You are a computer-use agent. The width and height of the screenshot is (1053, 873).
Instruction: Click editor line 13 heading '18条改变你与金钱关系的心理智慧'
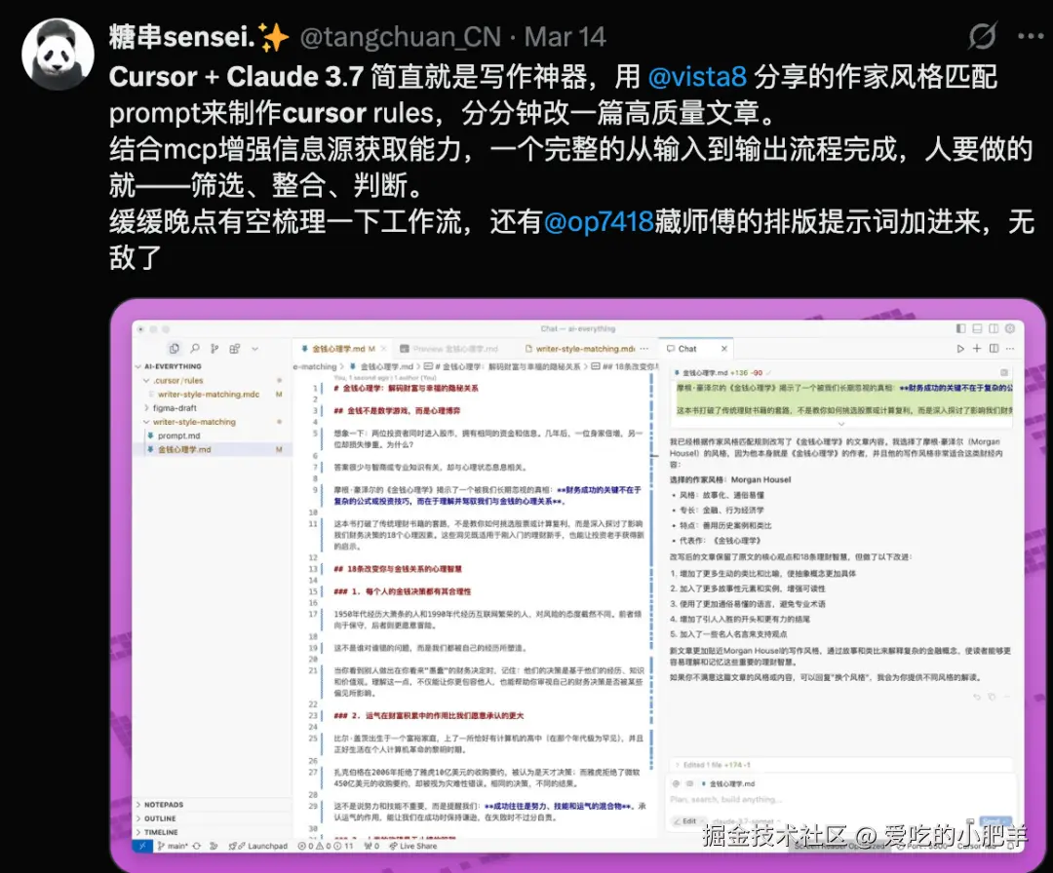398,569
